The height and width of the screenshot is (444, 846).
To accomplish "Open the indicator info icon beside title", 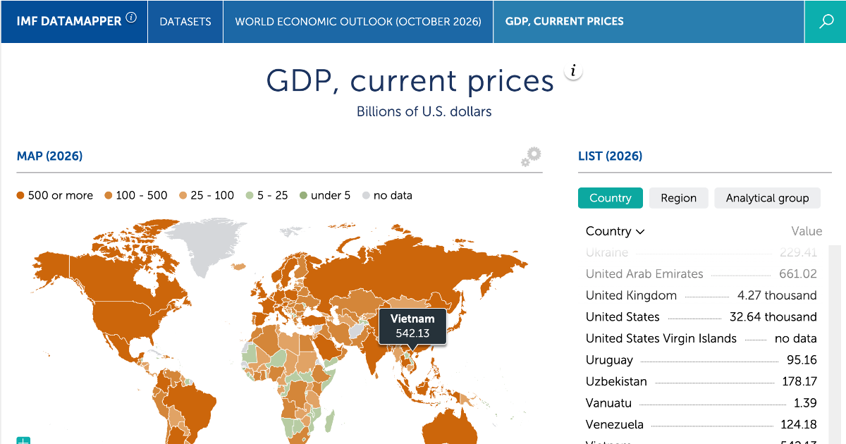I will (x=574, y=70).
